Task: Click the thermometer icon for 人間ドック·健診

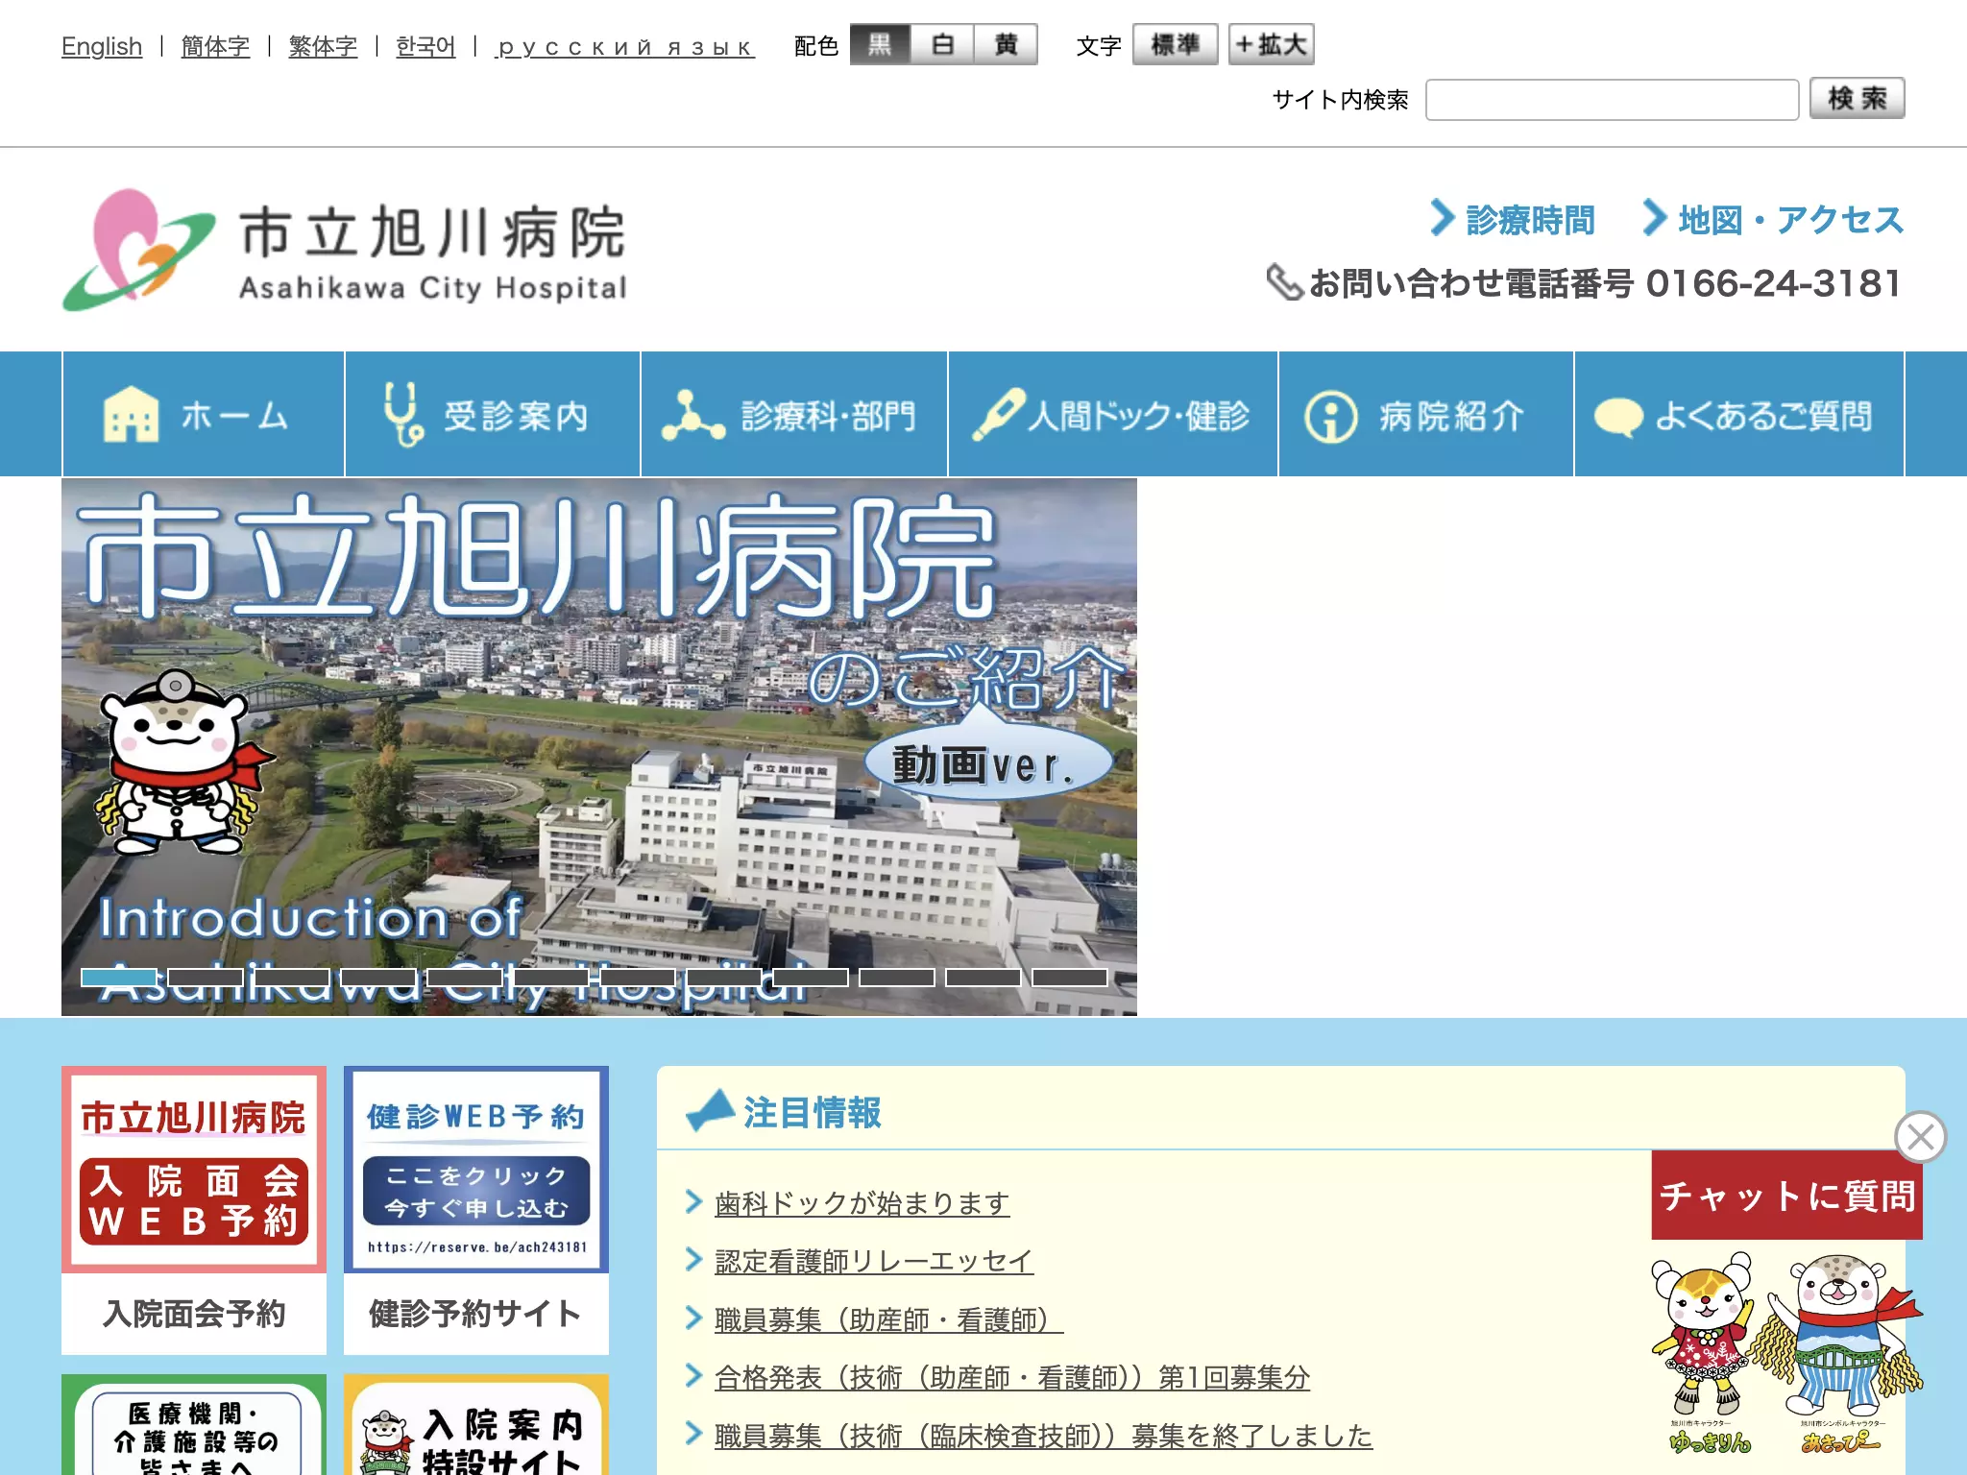Action: pyautogui.click(x=998, y=414)
